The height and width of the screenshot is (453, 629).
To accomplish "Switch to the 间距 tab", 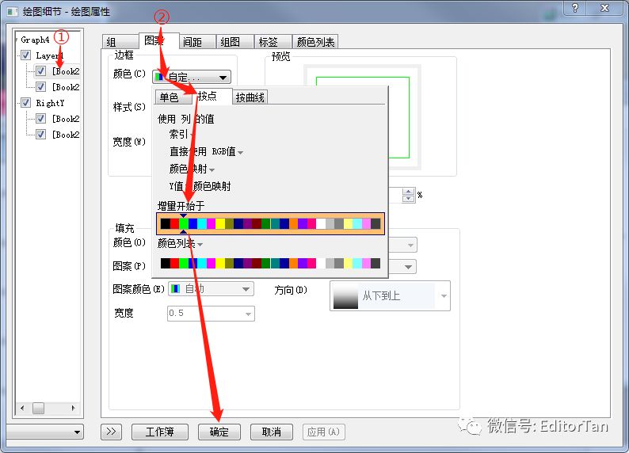I will click(197, 42).
